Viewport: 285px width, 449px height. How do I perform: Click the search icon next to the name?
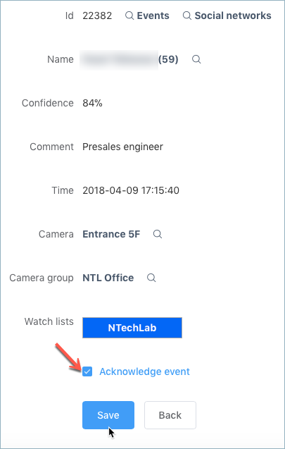(x=196, y=59)
